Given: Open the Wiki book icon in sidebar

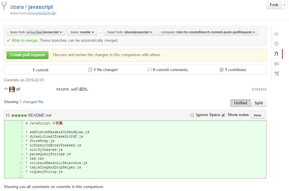Looking at the screenshot, I should coord(276,64).
